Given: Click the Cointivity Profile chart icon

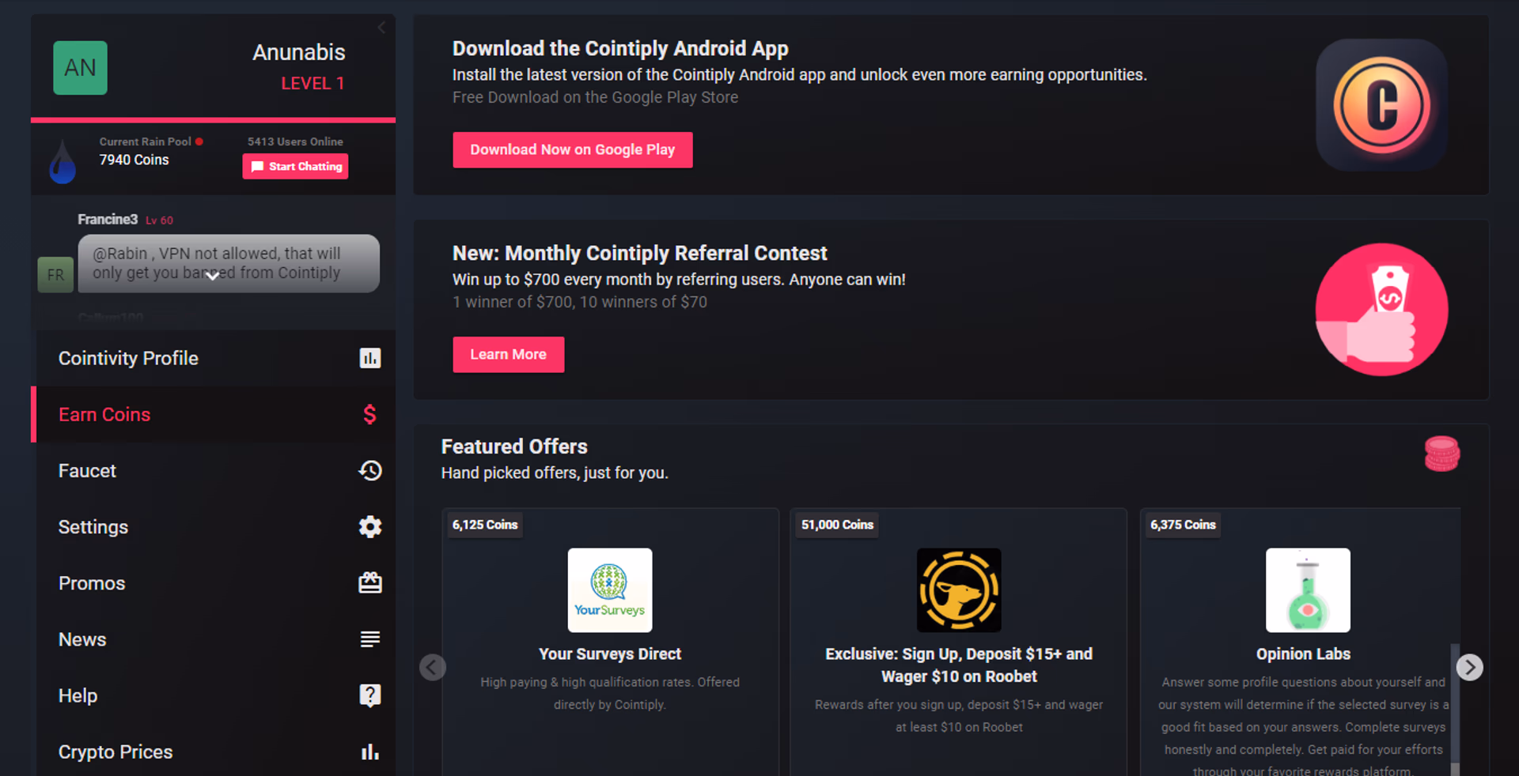Looking at the screenshot, I should [369, 358].
